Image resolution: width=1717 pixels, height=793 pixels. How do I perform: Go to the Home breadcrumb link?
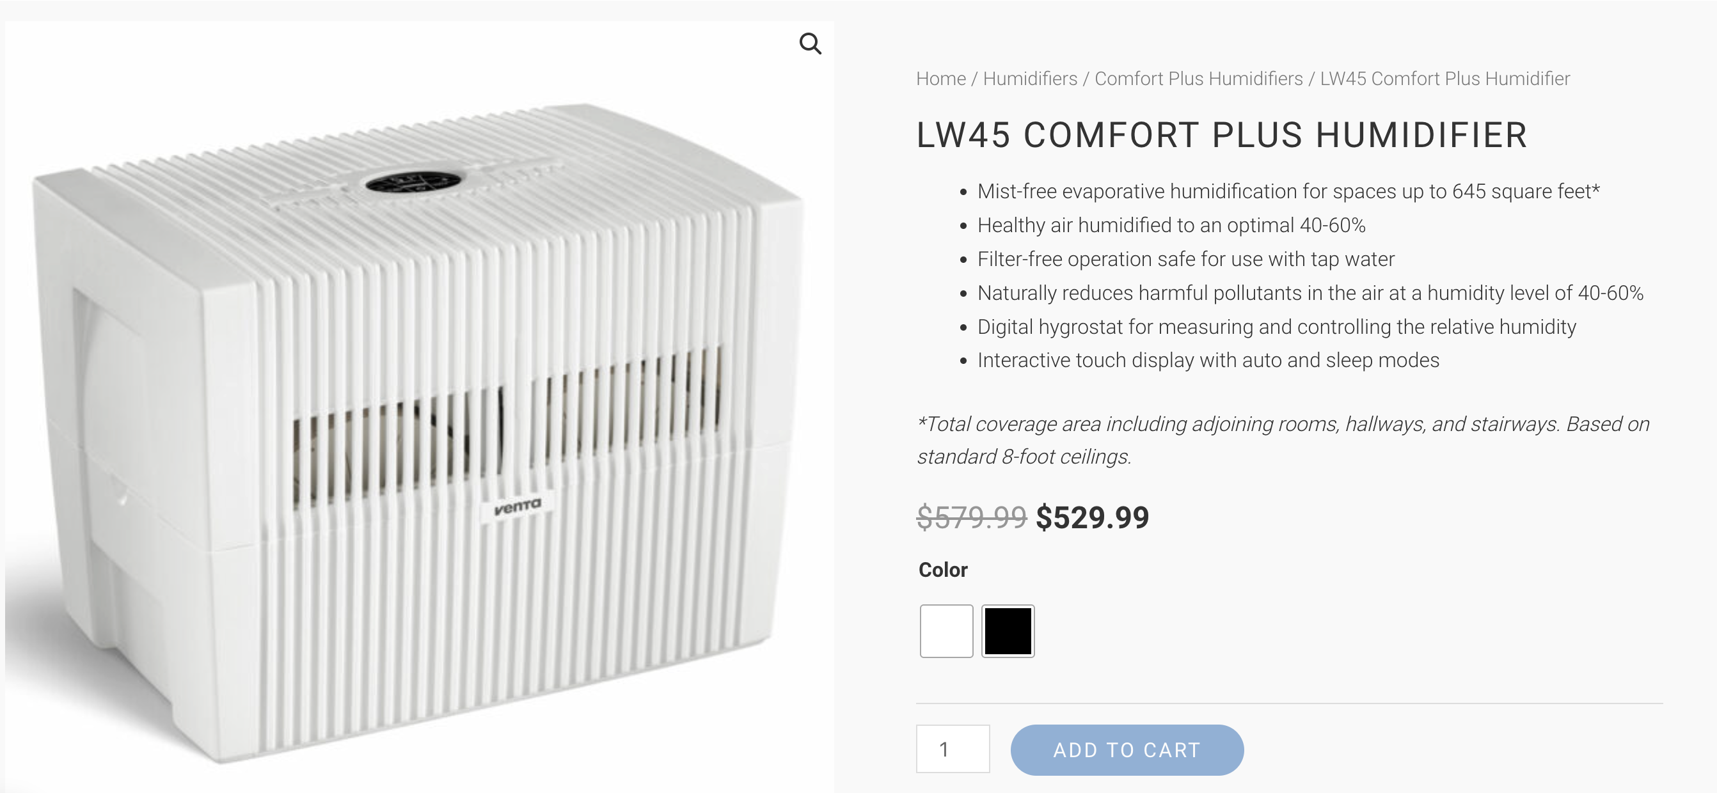pyautogui.click(x=940, y=79)
